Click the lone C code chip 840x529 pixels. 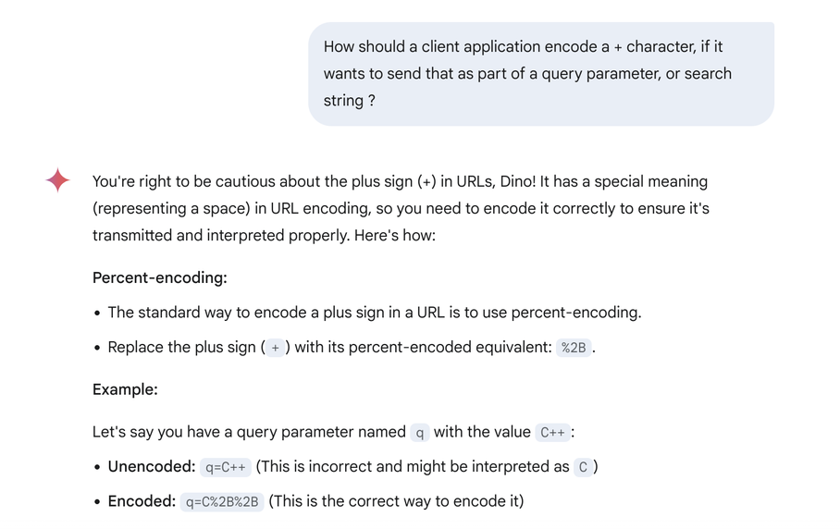tap(583, 467)
